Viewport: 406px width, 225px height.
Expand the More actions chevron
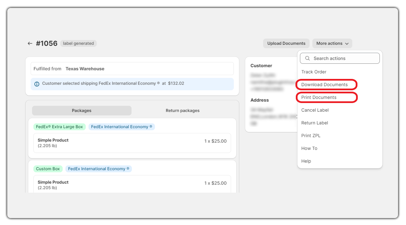(x=347, y=43)
